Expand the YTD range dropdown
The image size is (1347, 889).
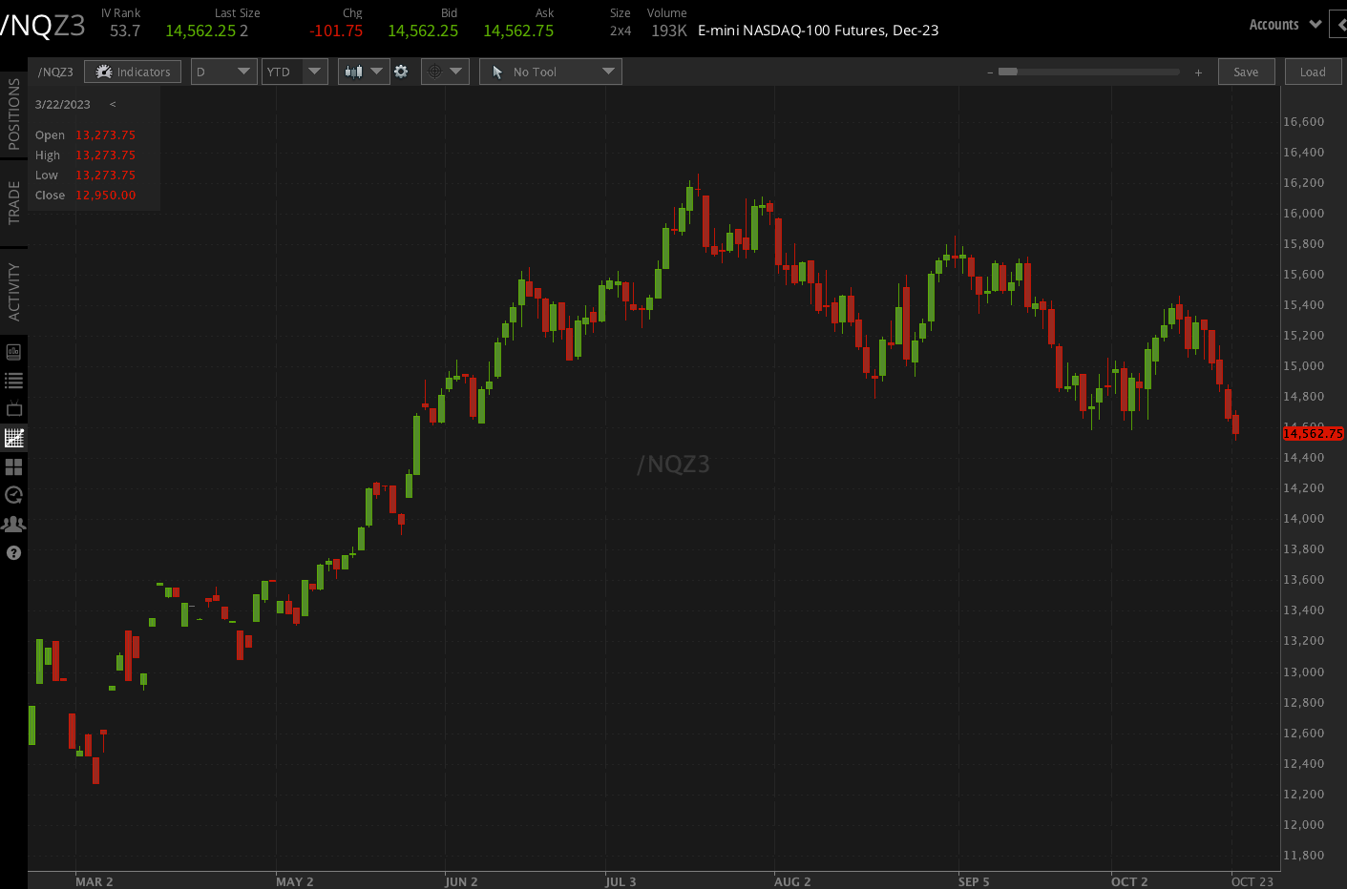(x=294, y=71)
